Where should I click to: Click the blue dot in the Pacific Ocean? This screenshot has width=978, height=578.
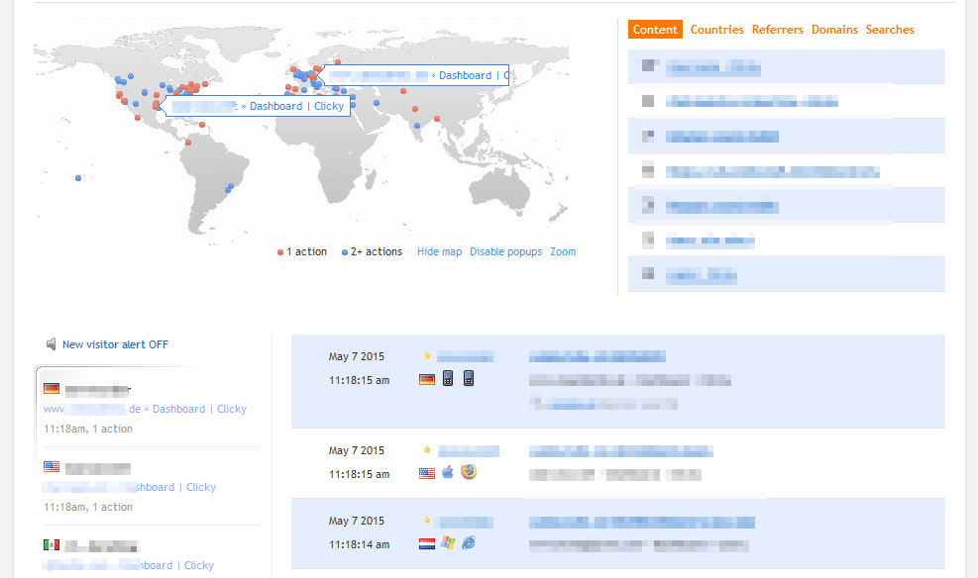(x=77, y=178)
